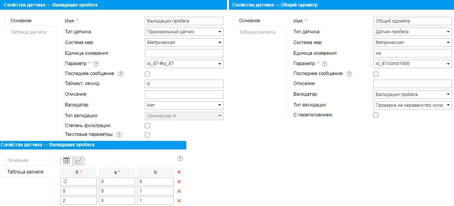Image resolution: width=454 pixels, height=206 pixels.
Task: Open help icon above calculation table
Action: (180, 159)
